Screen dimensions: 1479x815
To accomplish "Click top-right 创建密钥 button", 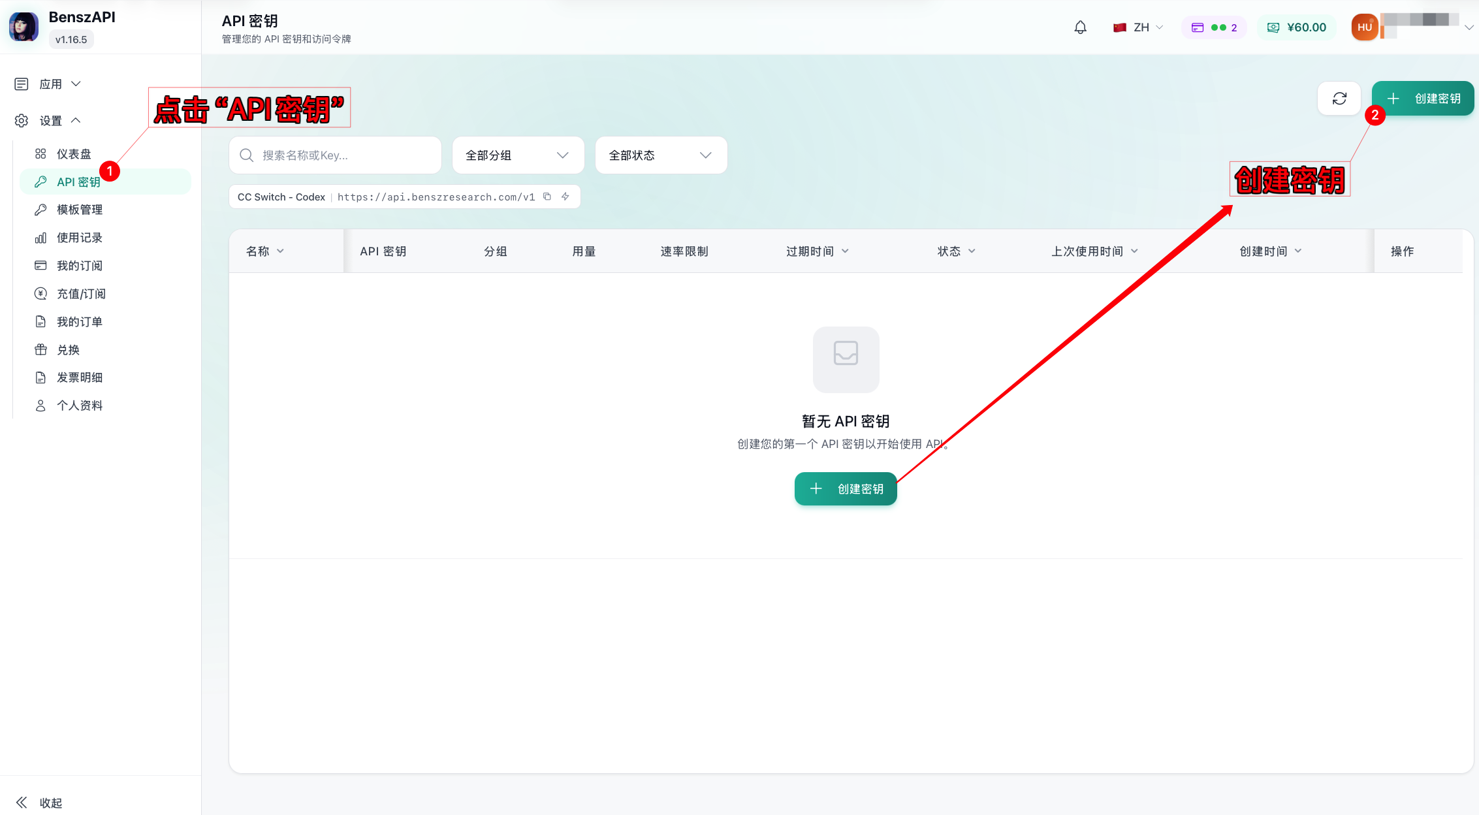I will (x=1423, y=99).
